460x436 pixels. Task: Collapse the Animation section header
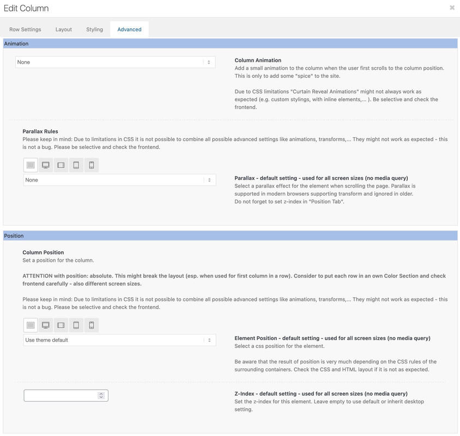[x=231, y=44]
